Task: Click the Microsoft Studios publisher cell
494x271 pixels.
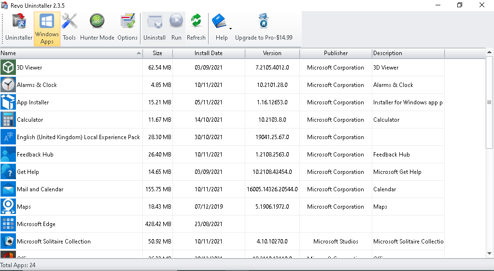Action: click(336, 242)
